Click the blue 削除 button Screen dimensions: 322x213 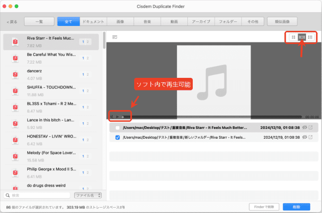click(297, 206)
